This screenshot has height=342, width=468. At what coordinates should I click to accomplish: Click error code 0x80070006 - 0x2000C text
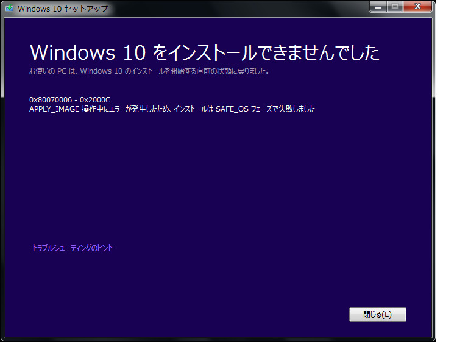click(x=70, y=100)
